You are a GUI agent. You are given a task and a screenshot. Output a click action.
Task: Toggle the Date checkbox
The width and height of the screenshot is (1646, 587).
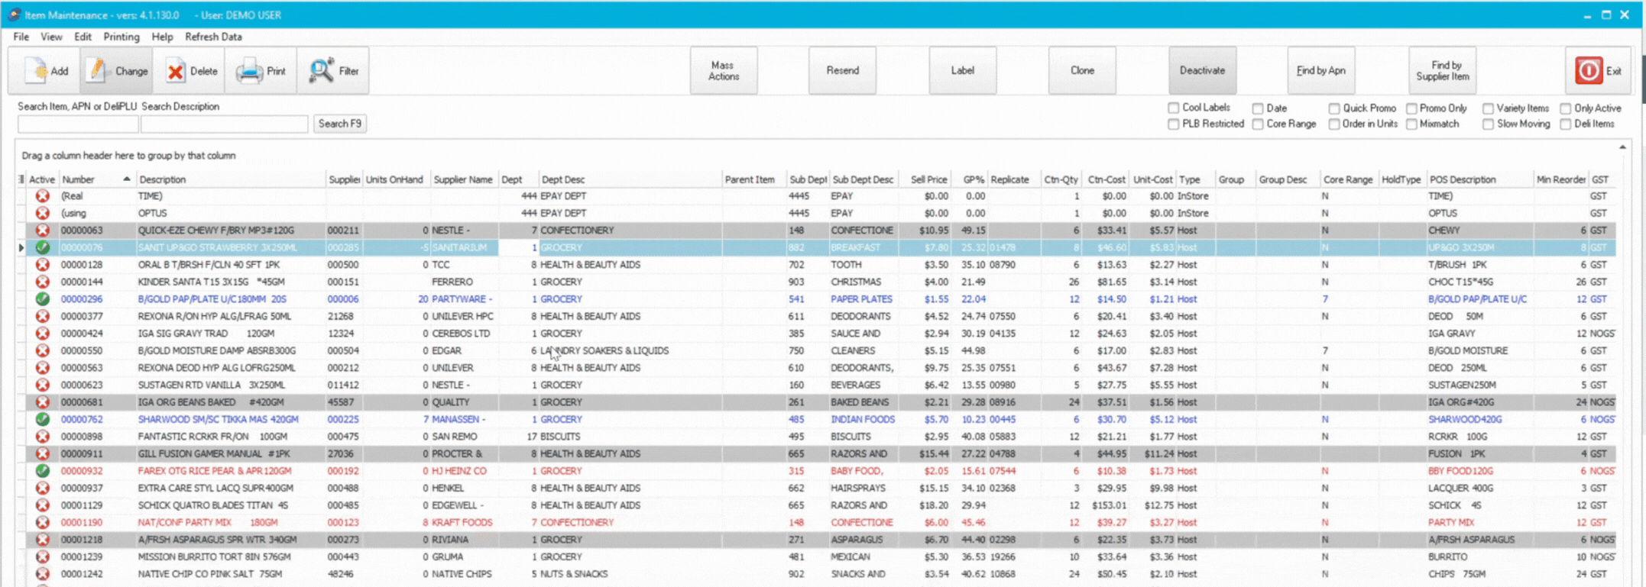tap(1258, 108)
